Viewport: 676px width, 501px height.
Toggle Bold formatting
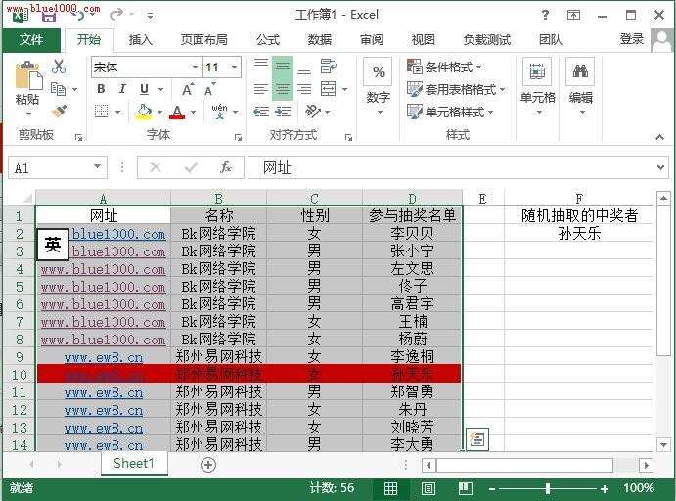101,89
